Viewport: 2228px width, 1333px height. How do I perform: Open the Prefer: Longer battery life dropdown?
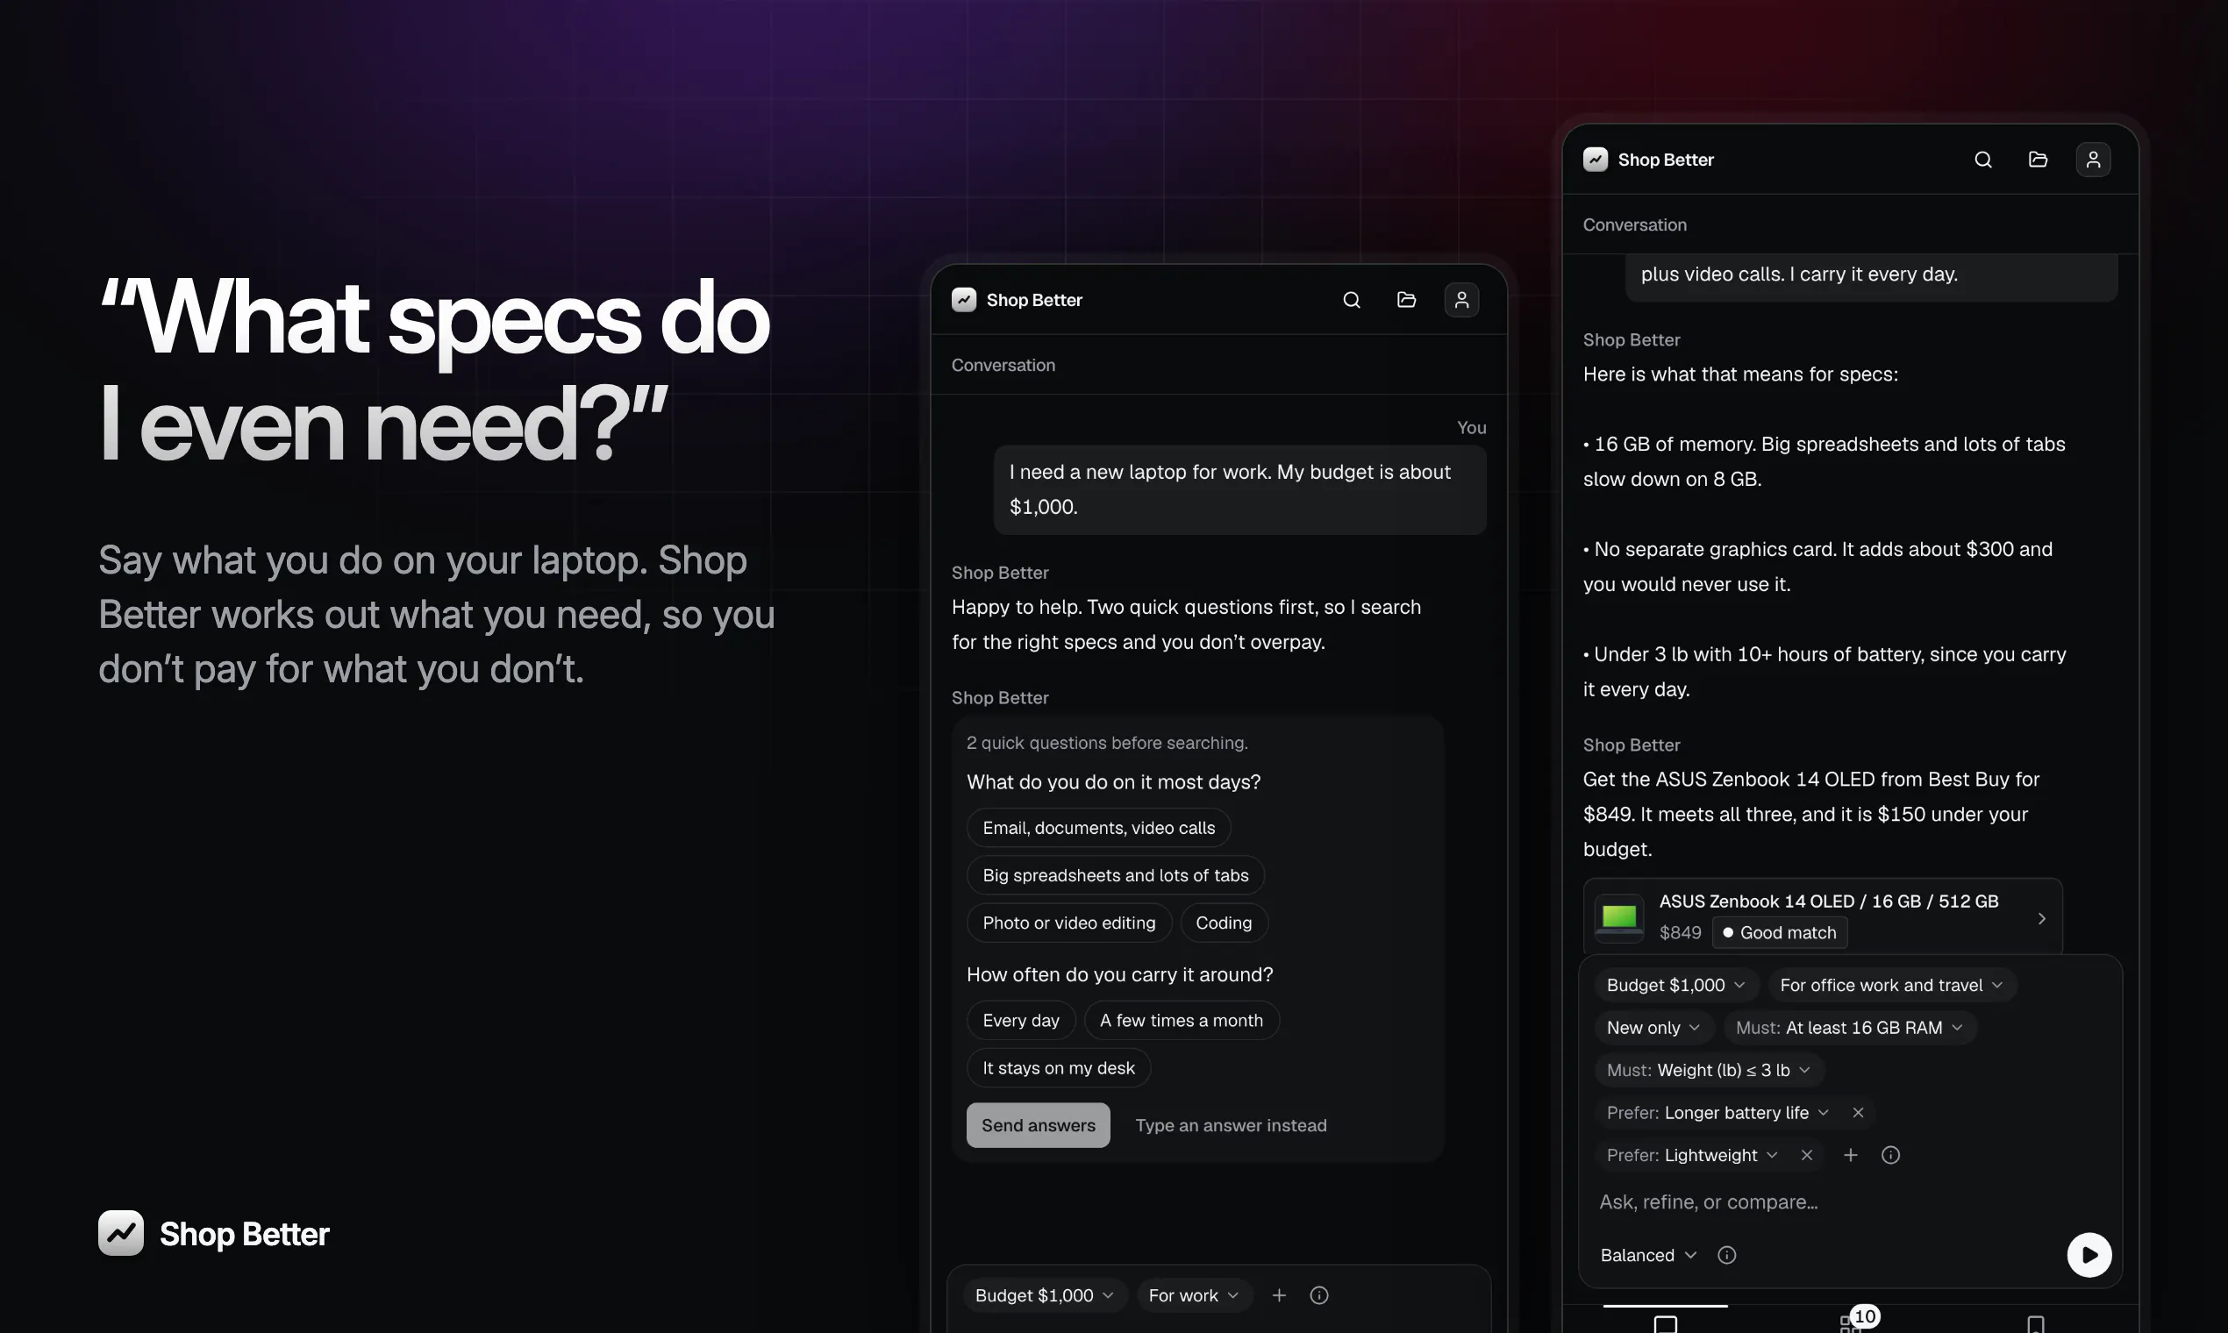click(1717, 1113)
